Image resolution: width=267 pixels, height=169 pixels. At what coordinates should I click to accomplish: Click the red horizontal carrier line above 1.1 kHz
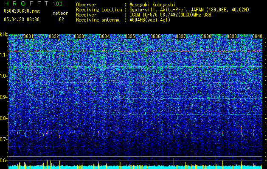click(135, 51)
